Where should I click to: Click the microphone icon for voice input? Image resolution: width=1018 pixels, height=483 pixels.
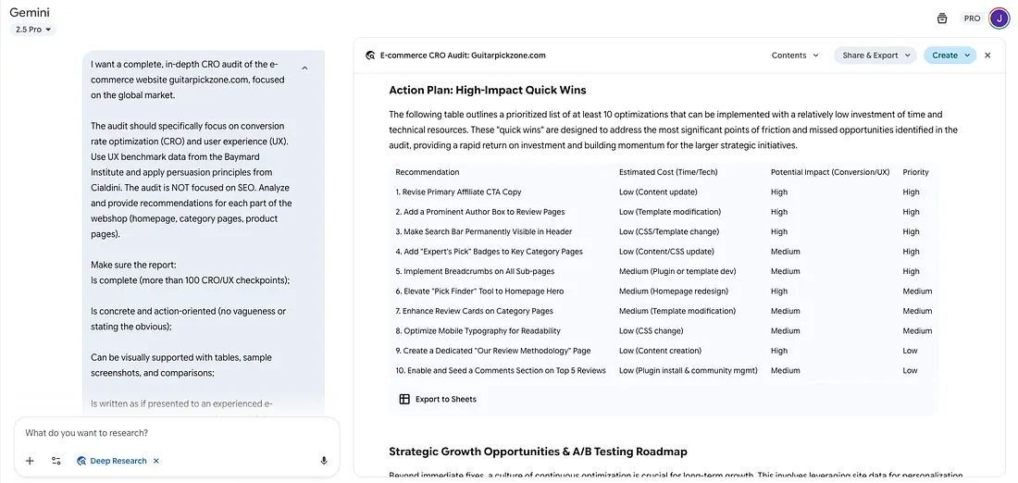[324, 461]
